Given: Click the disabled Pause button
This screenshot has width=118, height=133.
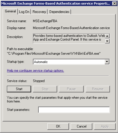Looking at the screenshot, I should click(x=71, y=89).
